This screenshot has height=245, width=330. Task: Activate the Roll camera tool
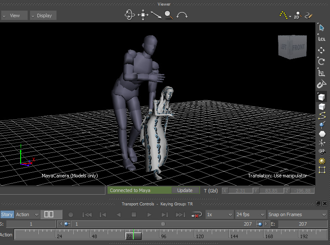pyautogui.click(x=182, y=16)
